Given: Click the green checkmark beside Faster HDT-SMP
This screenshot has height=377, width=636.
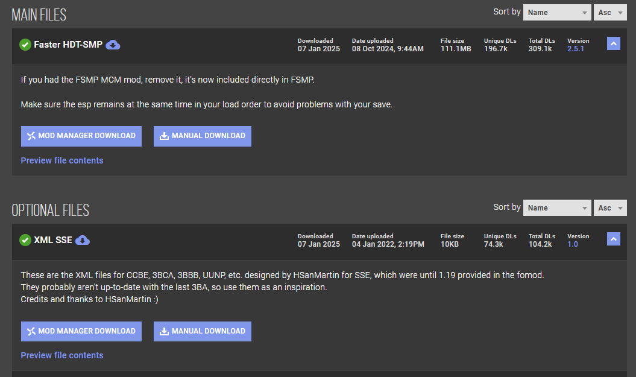Looking at the screenshot, I should (x=25, y=45).
